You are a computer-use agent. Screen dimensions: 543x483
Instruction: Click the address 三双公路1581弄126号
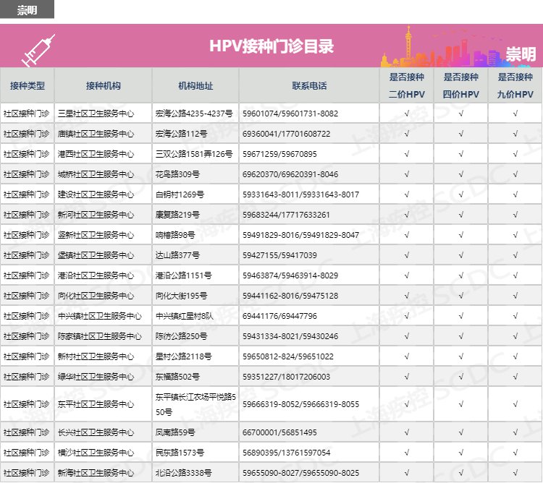184,154
